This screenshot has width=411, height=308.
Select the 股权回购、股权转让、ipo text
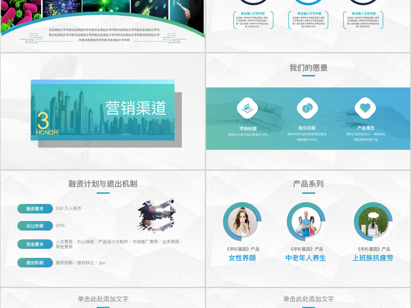pos(80,263)
